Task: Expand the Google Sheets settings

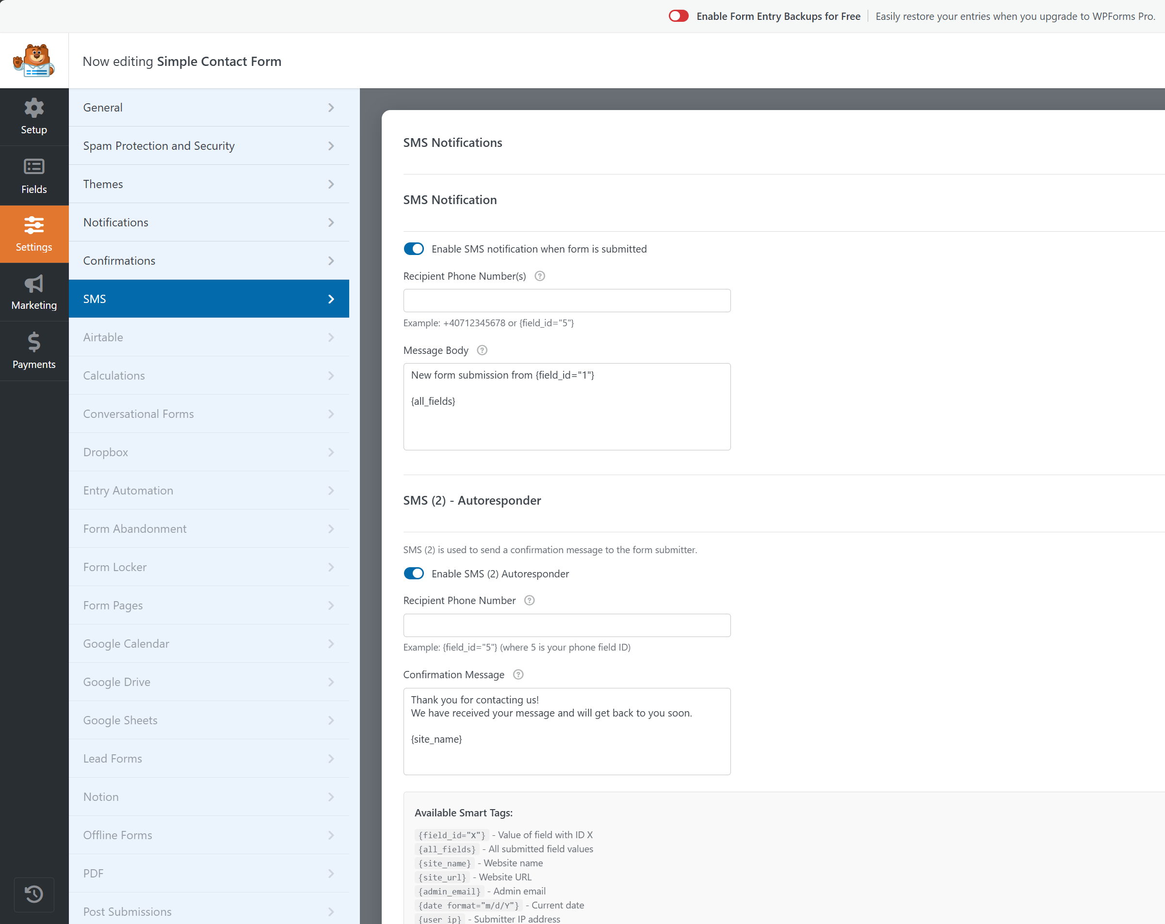Action: 210,720
